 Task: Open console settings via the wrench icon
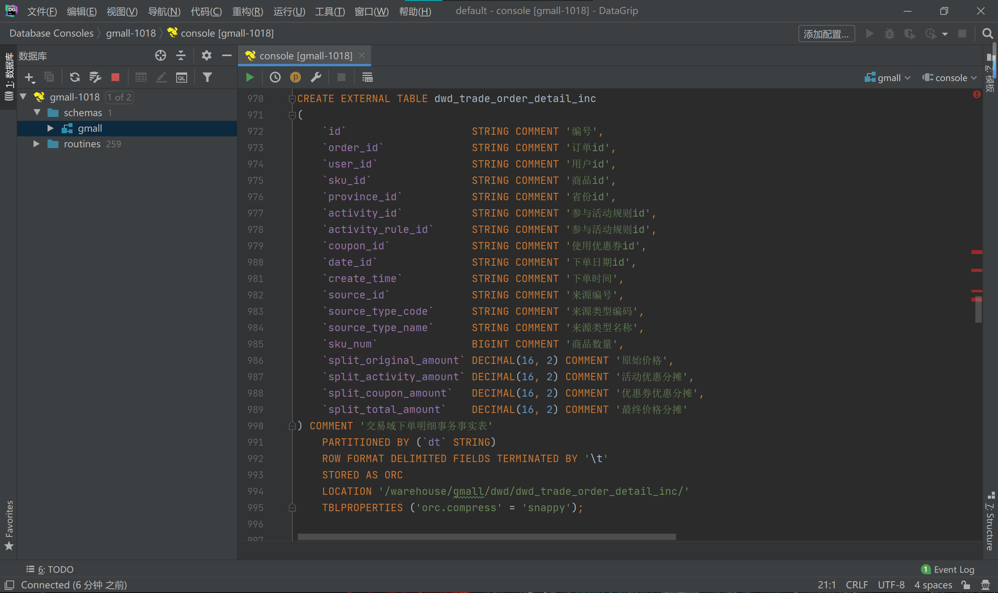[316, 77]
